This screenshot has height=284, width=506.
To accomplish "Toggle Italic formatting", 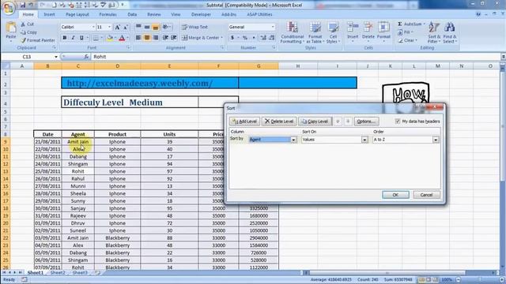I will pyautogui.click(x=73, y=38).
